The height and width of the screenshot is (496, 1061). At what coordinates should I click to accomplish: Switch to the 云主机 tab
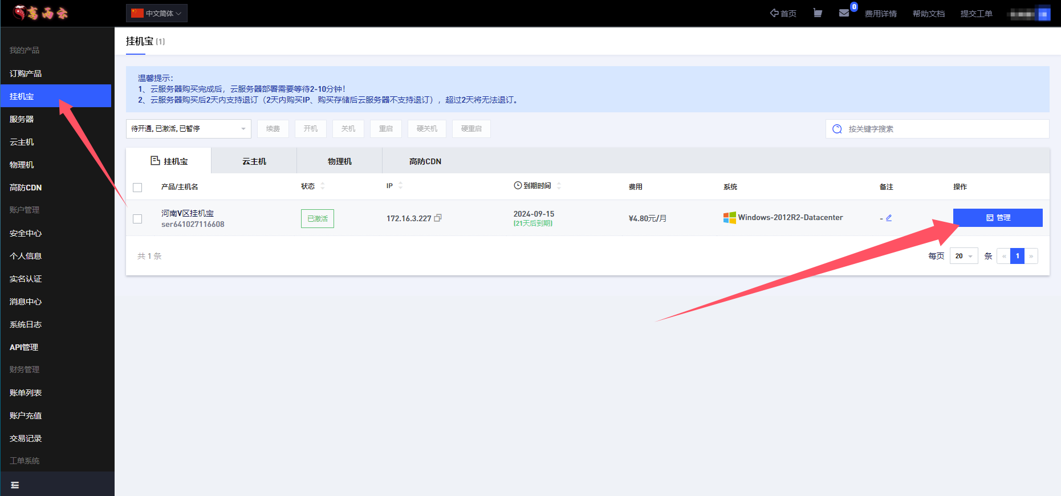tap(254, 161)
